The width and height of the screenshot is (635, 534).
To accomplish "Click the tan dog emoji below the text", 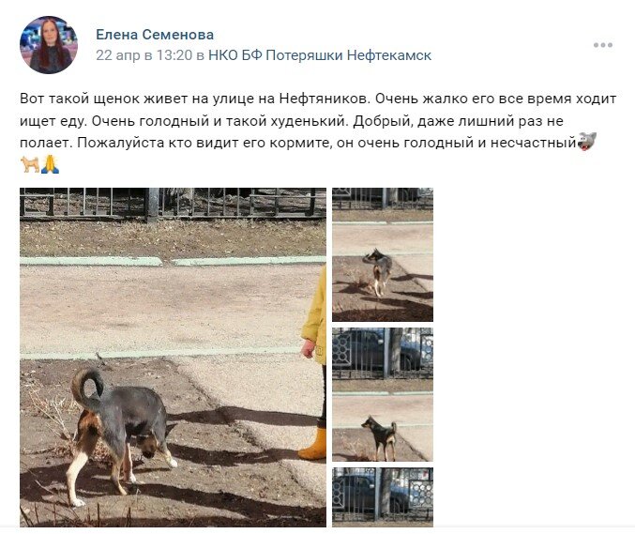I will [x=30, y=164].
